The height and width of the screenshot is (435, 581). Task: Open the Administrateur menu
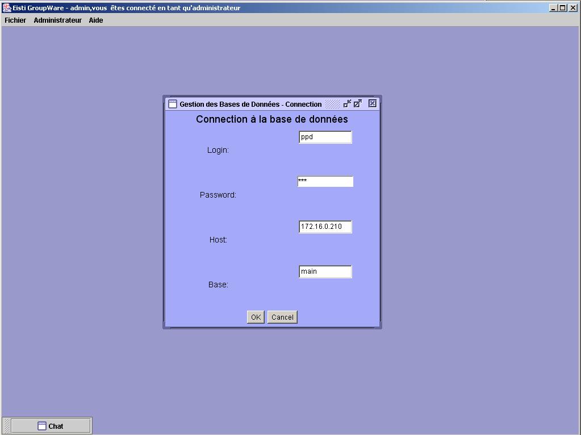57,20
